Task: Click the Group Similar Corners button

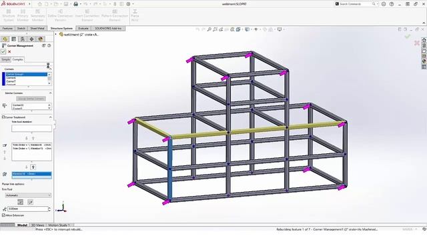Action: point(31,99)
